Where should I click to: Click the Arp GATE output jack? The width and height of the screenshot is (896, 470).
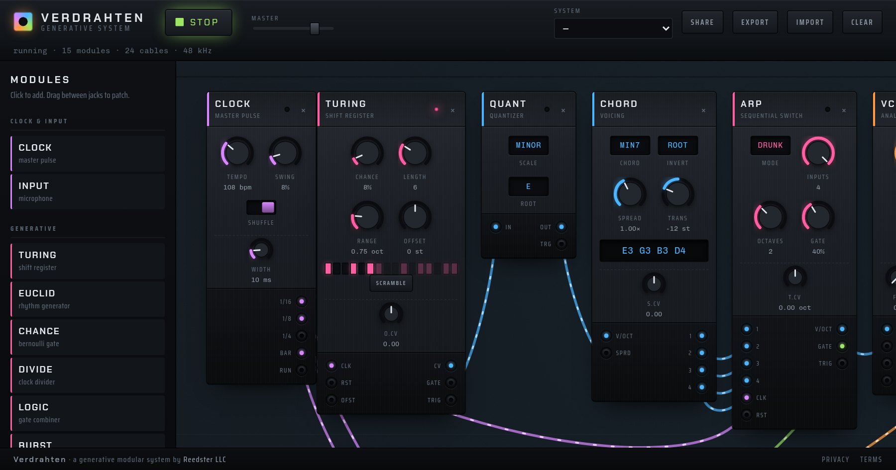click(842, 346)
